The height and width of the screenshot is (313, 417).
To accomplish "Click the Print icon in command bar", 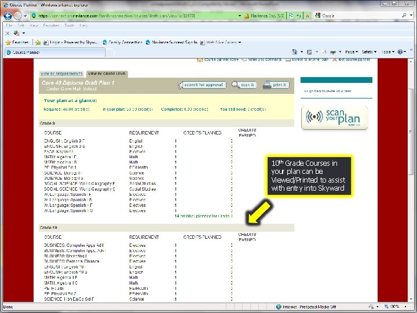I will [332, 52].
